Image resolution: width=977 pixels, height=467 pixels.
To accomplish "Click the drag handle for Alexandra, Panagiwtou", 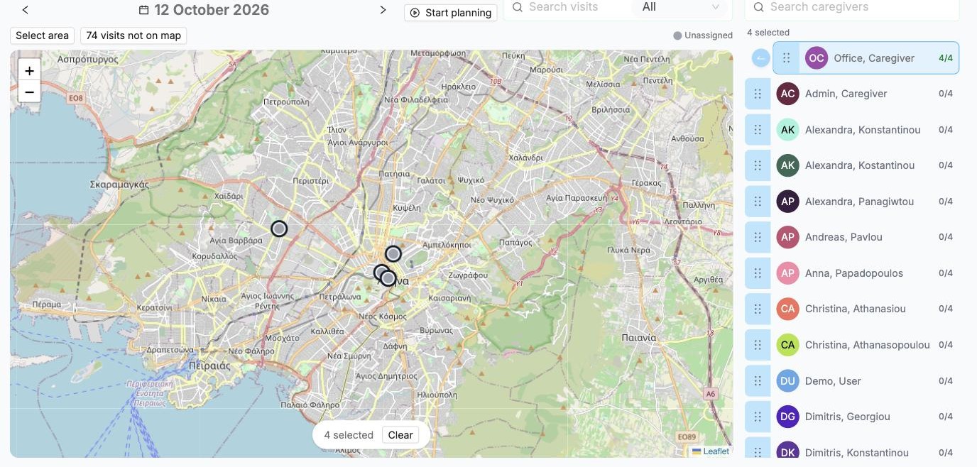I will pos(758,202).
